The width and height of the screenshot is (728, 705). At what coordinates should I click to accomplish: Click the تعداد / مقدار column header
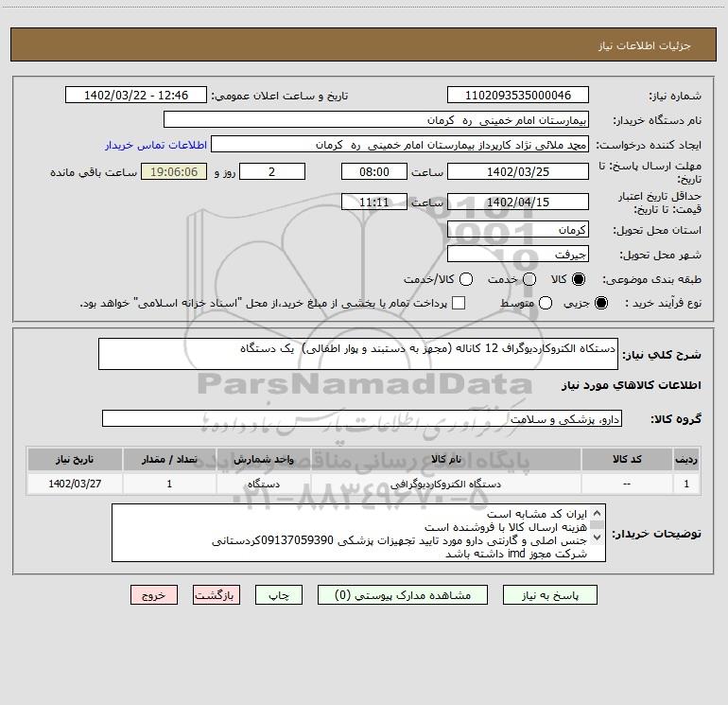(x=169, y=459)
